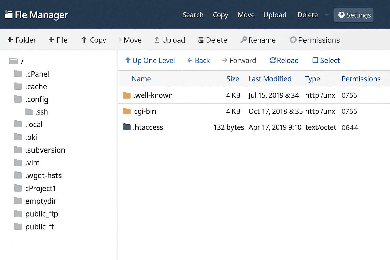The width and height of the screenshot is (390, 260).
Task: Expand the .config folder in the tree
Action: (37, 99)
